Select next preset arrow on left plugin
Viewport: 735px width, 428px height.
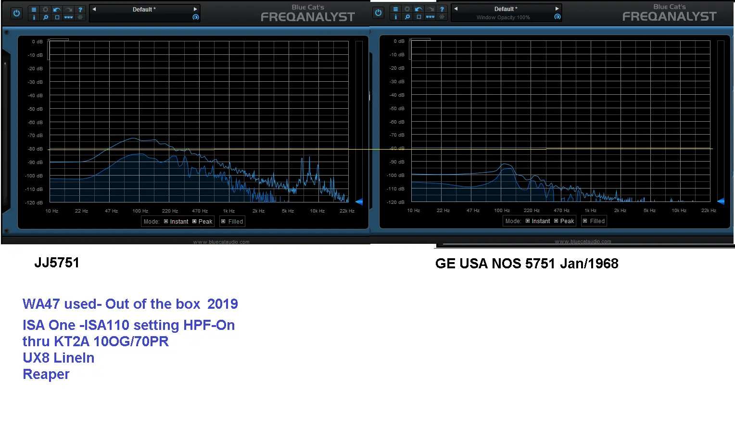coord(195,9)
